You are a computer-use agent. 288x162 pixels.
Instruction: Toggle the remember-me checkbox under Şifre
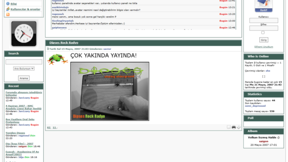(263, 32)
